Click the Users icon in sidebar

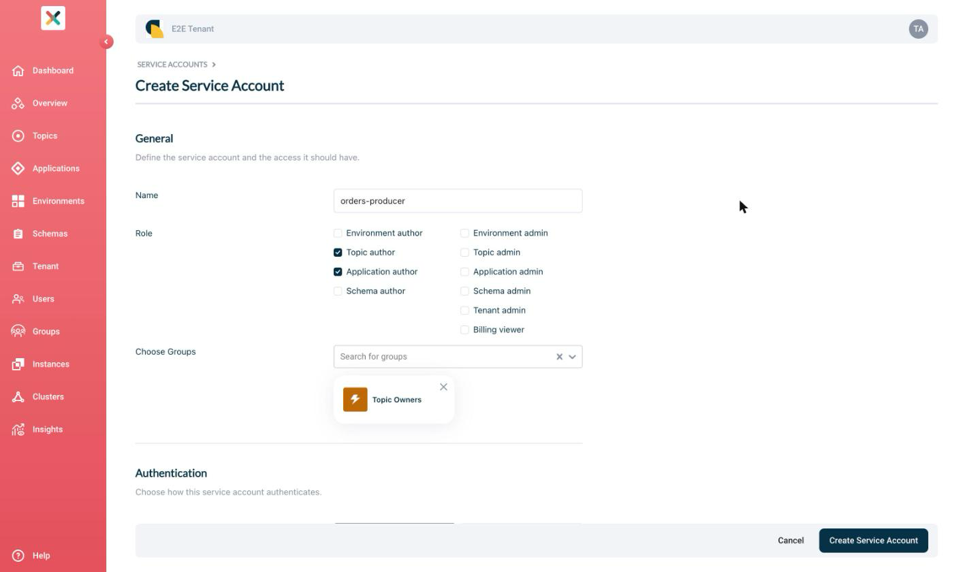tap(18, 300)
